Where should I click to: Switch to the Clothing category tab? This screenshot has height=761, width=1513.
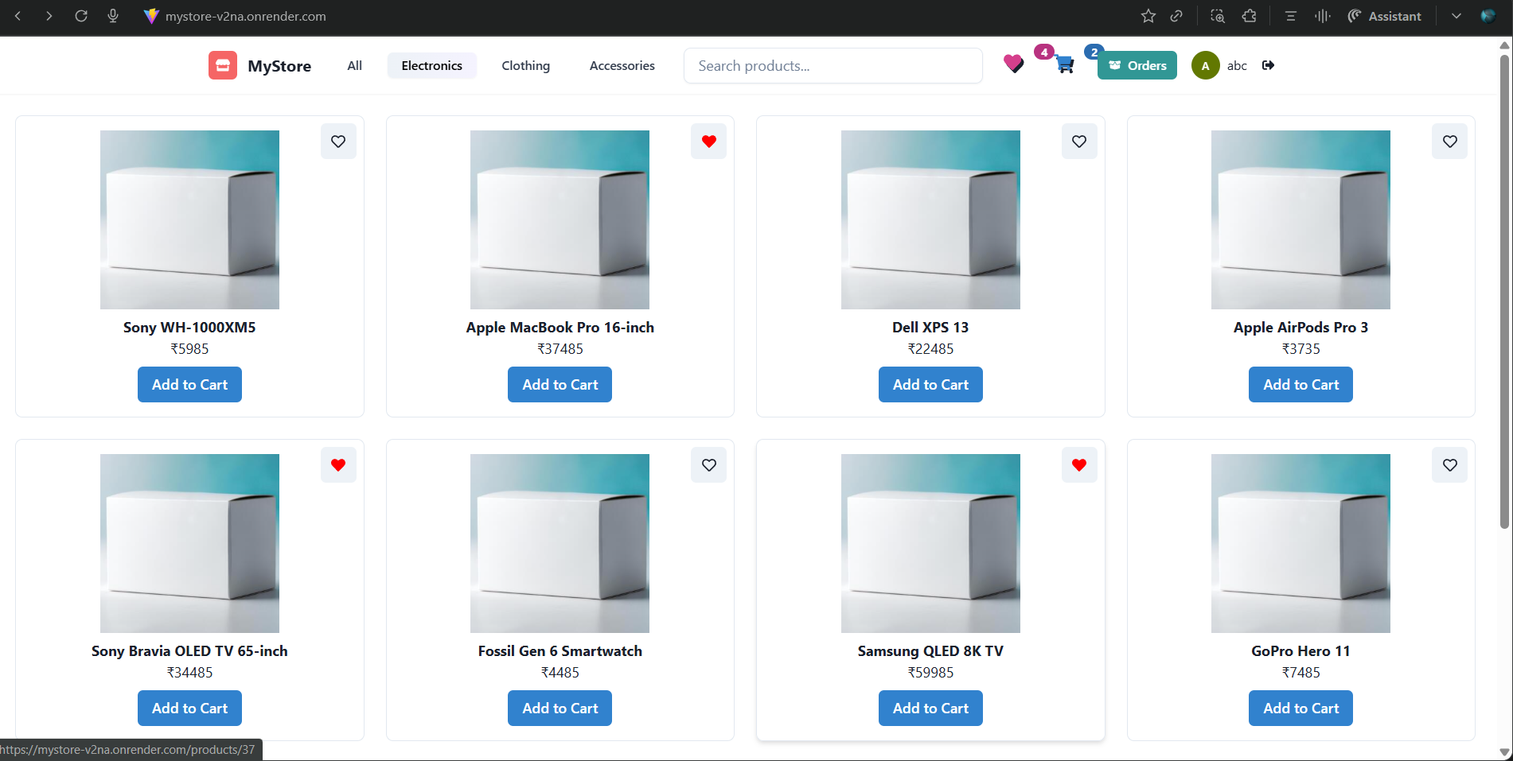[x=525, y=65]
